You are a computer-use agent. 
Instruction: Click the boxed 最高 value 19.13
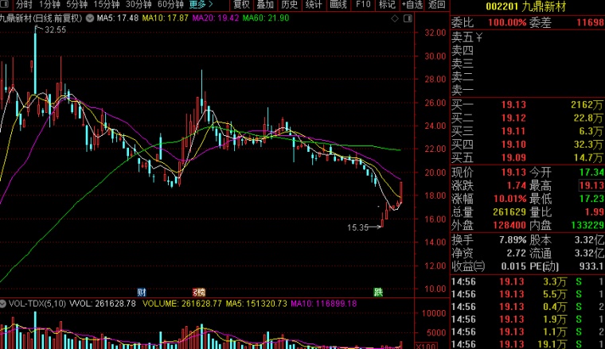[x=592, y=186]
